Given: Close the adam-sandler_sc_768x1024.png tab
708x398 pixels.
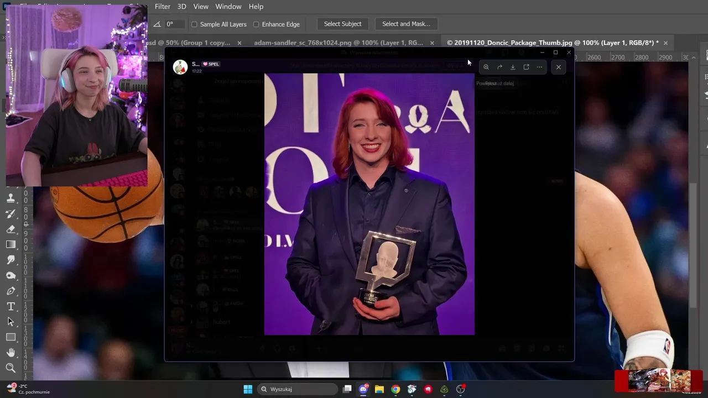Looking at the screenshot, I should (x=433, y=43).
